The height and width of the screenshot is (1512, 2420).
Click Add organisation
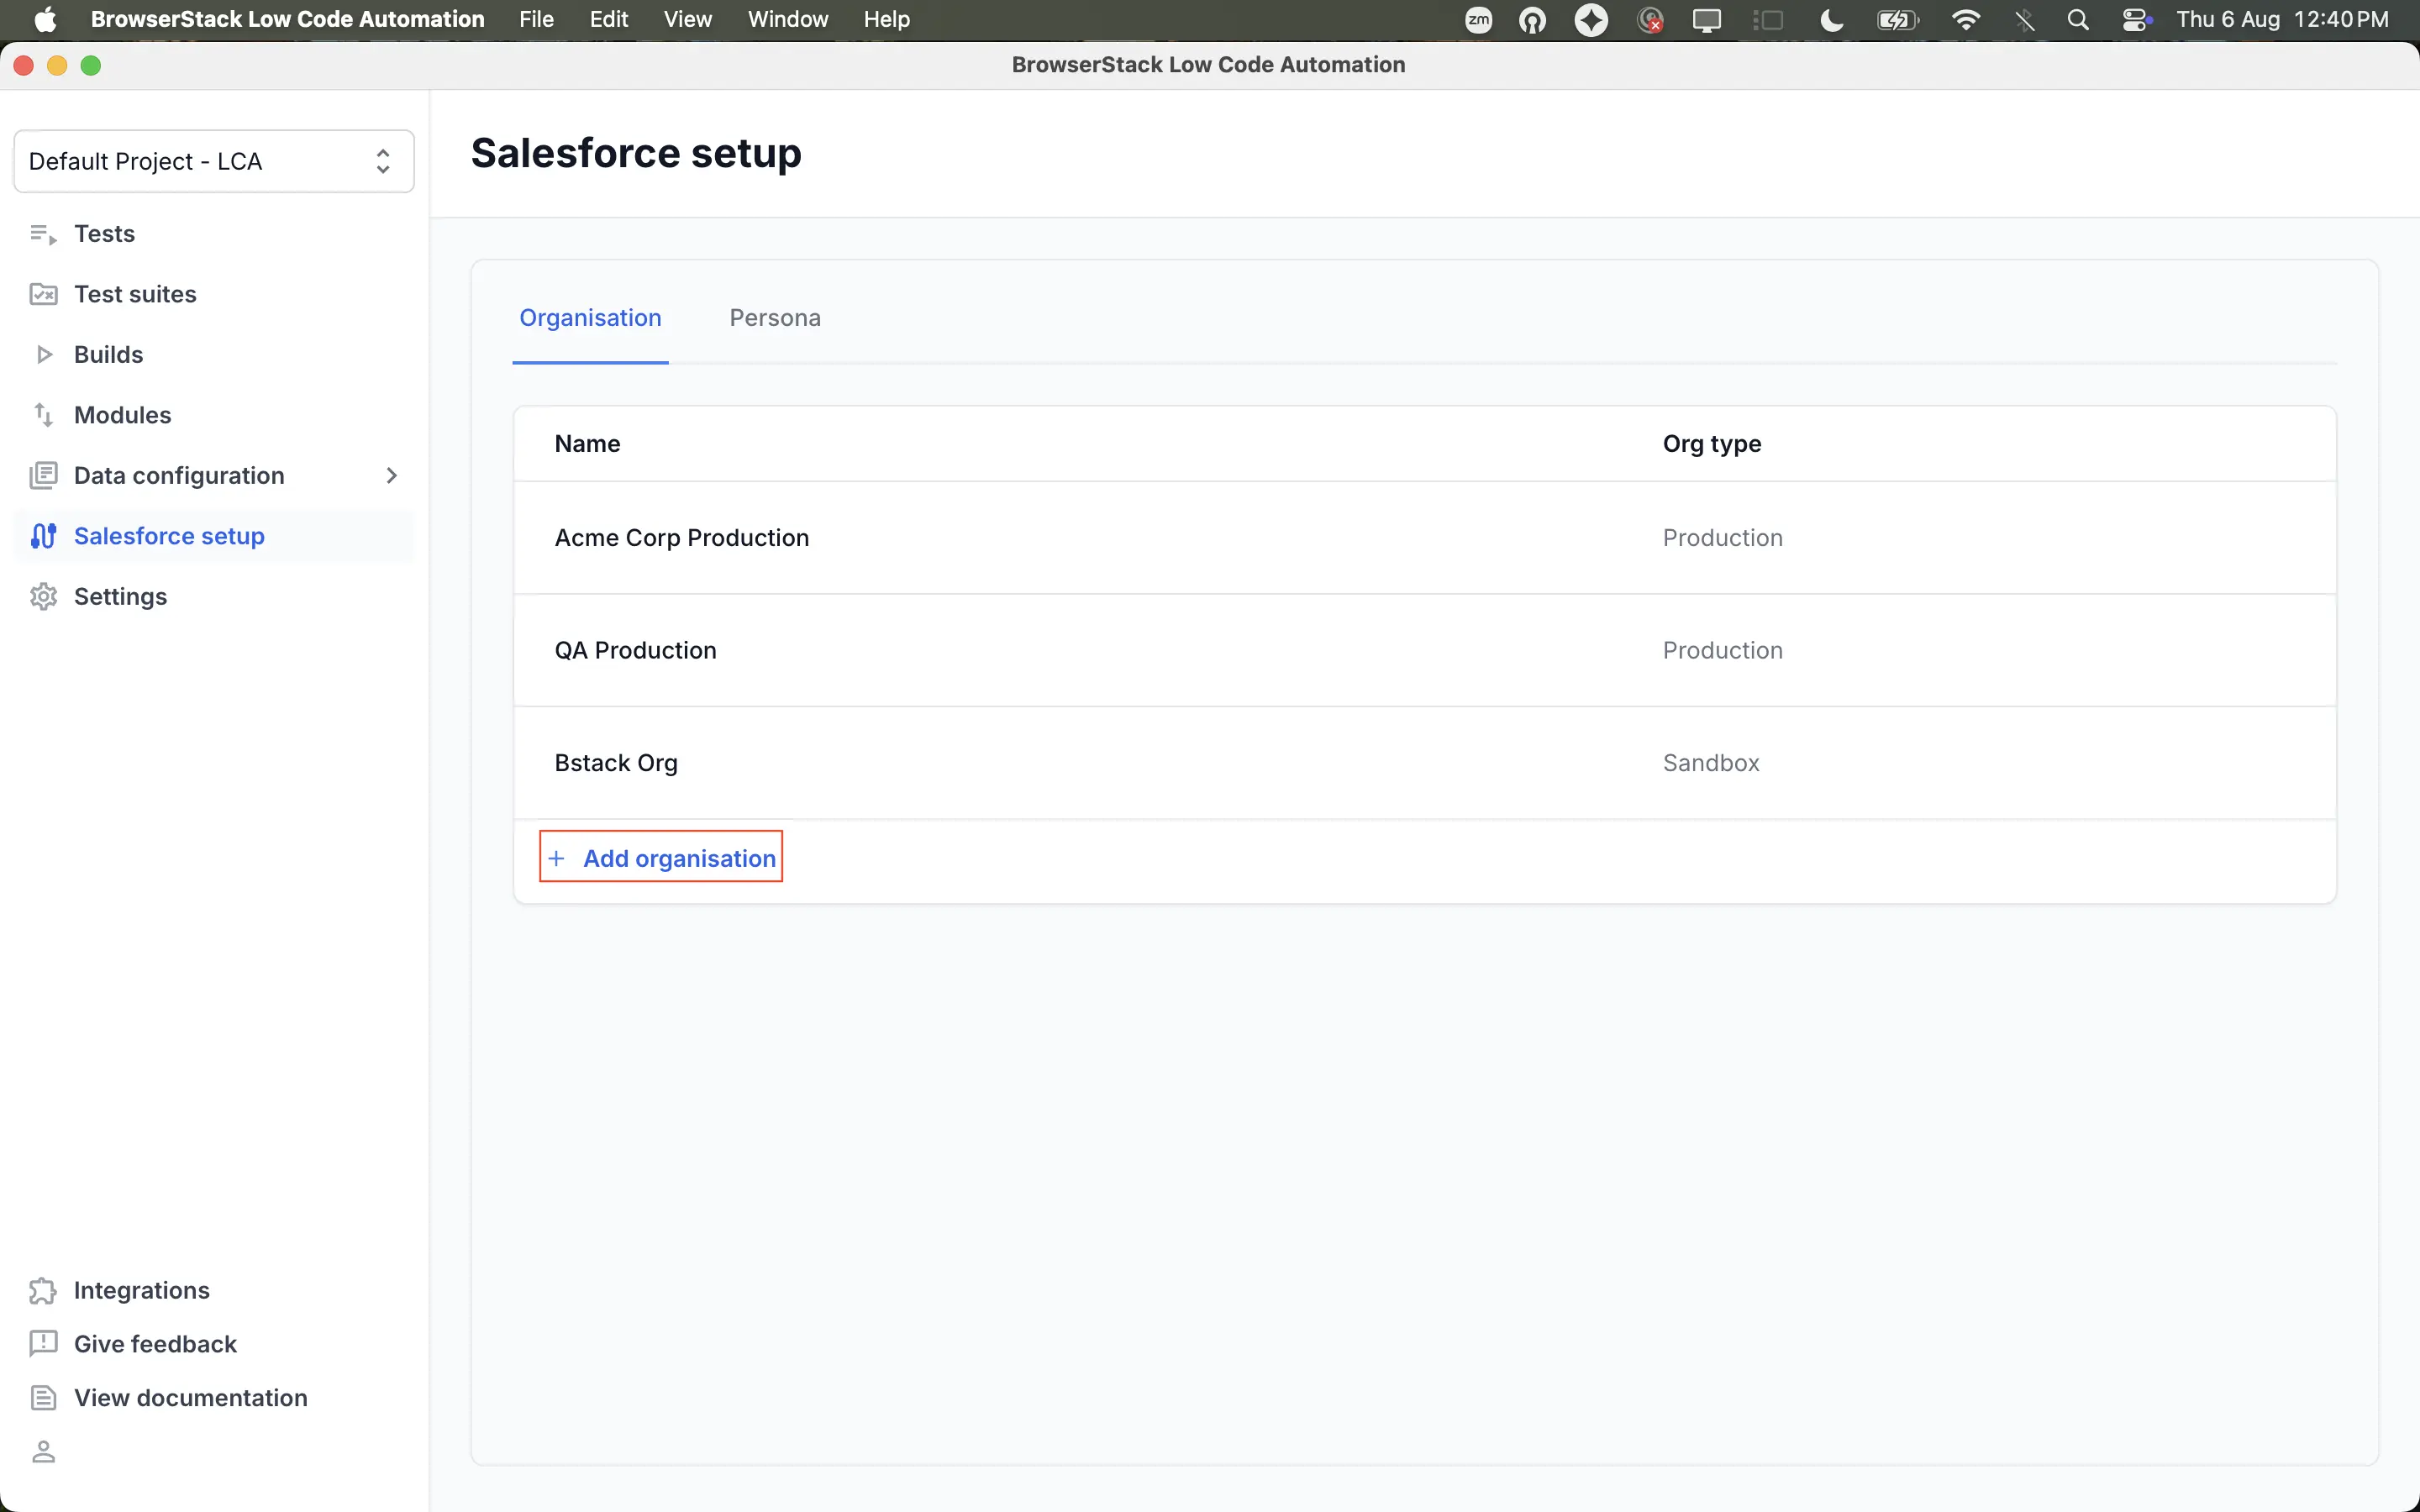tap(661, 857)
